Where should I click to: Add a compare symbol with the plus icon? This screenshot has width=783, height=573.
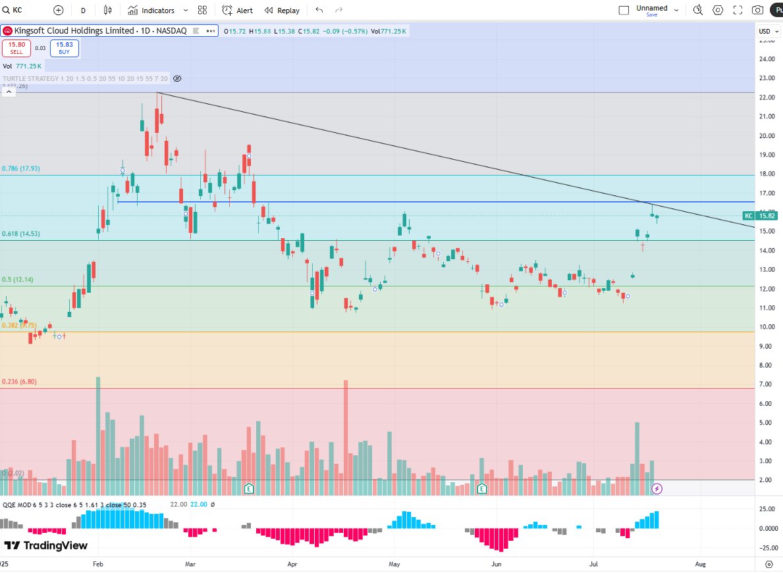(59, 10)
